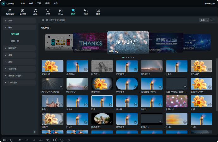Collapse the left sidebar with arrow button
The height and width of the screenshot is (142, 218).
(x=34, y=132)
